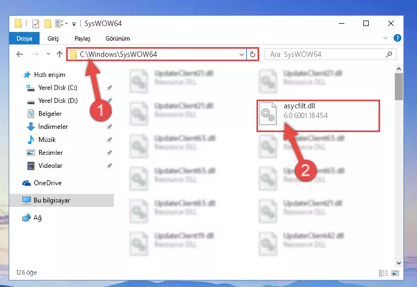
Task: Open Videolar in the sidebar
Action: click(50, 166)
